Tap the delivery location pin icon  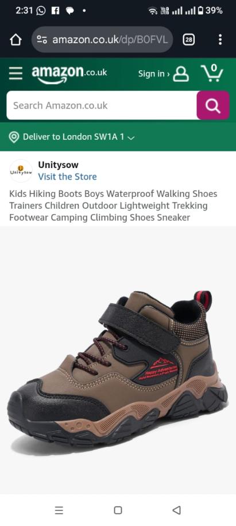coord(14,137)
